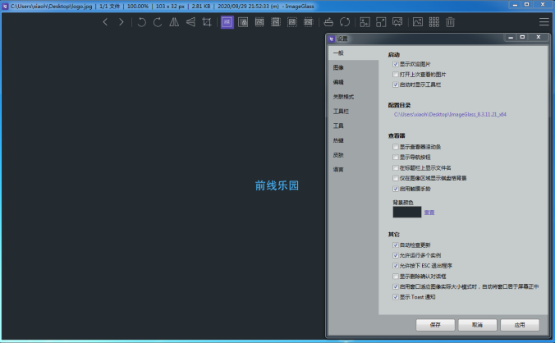Viewport: 555px width, 343px height.
Task: Uncheck 显示 Toast 通知 checkbox
Action: coord(396,297)
